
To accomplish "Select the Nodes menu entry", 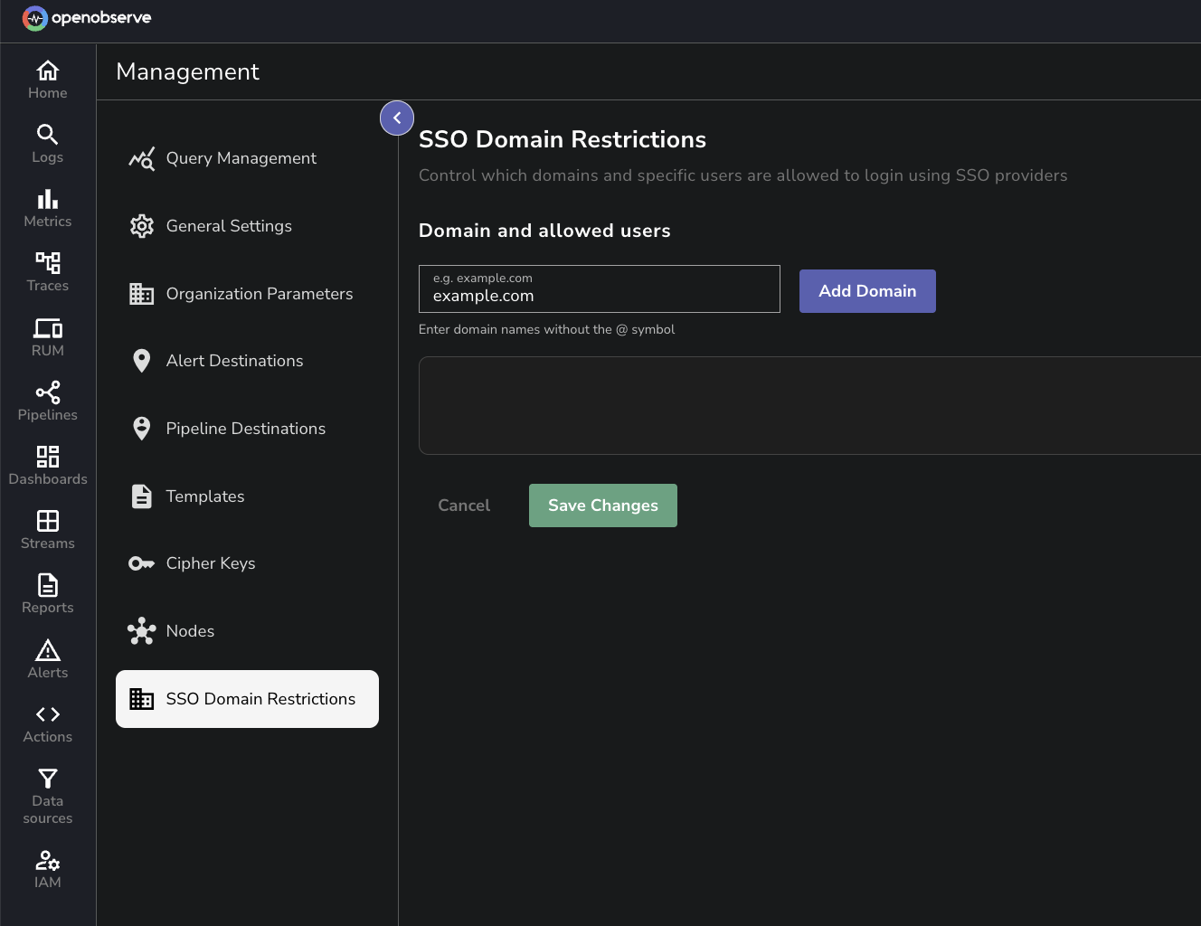I will (x=190, y=631).
